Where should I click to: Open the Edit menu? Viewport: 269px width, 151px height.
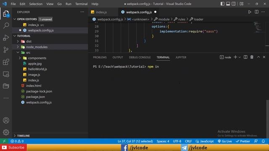tap(22, 4)
